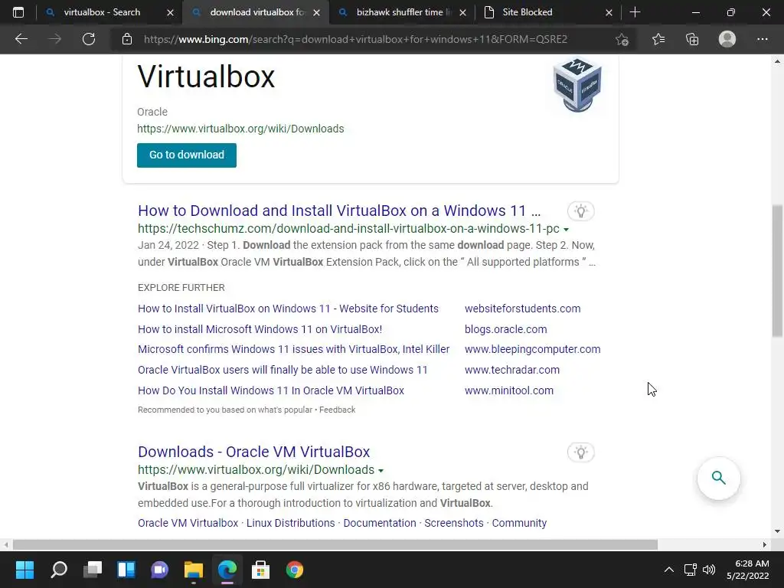Image resolution: width=784 pixels, height=588 pixels.
Task: Click the Feedback link
Action: (337, 410)
